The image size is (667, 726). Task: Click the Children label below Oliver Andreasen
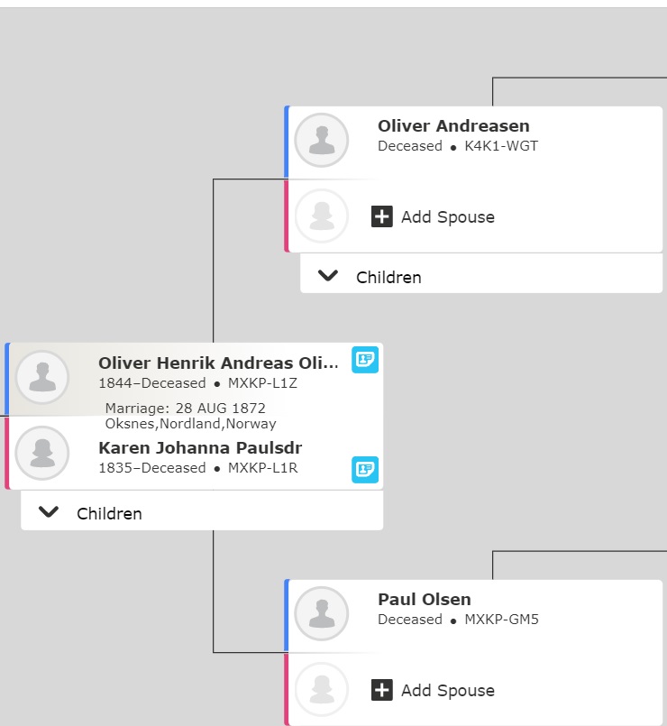(388, 278)
